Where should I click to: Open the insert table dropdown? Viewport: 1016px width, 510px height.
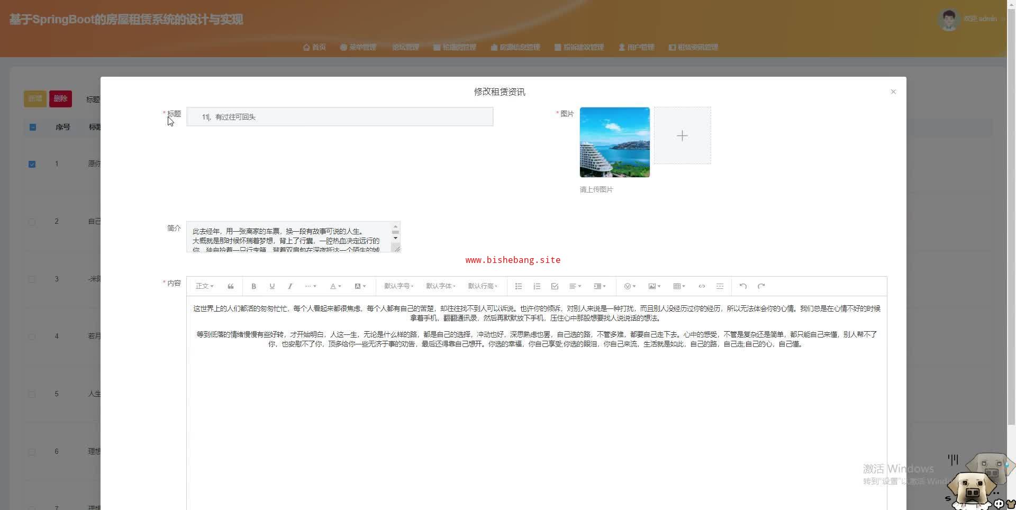[x=679, y=286]
